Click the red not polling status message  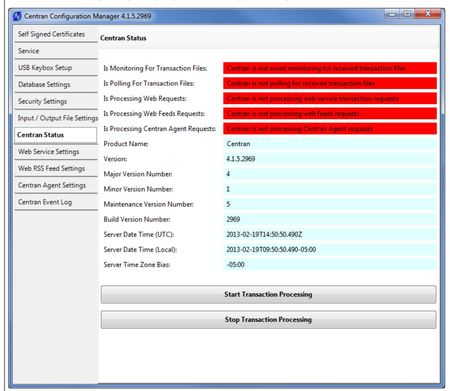point(330,83)
